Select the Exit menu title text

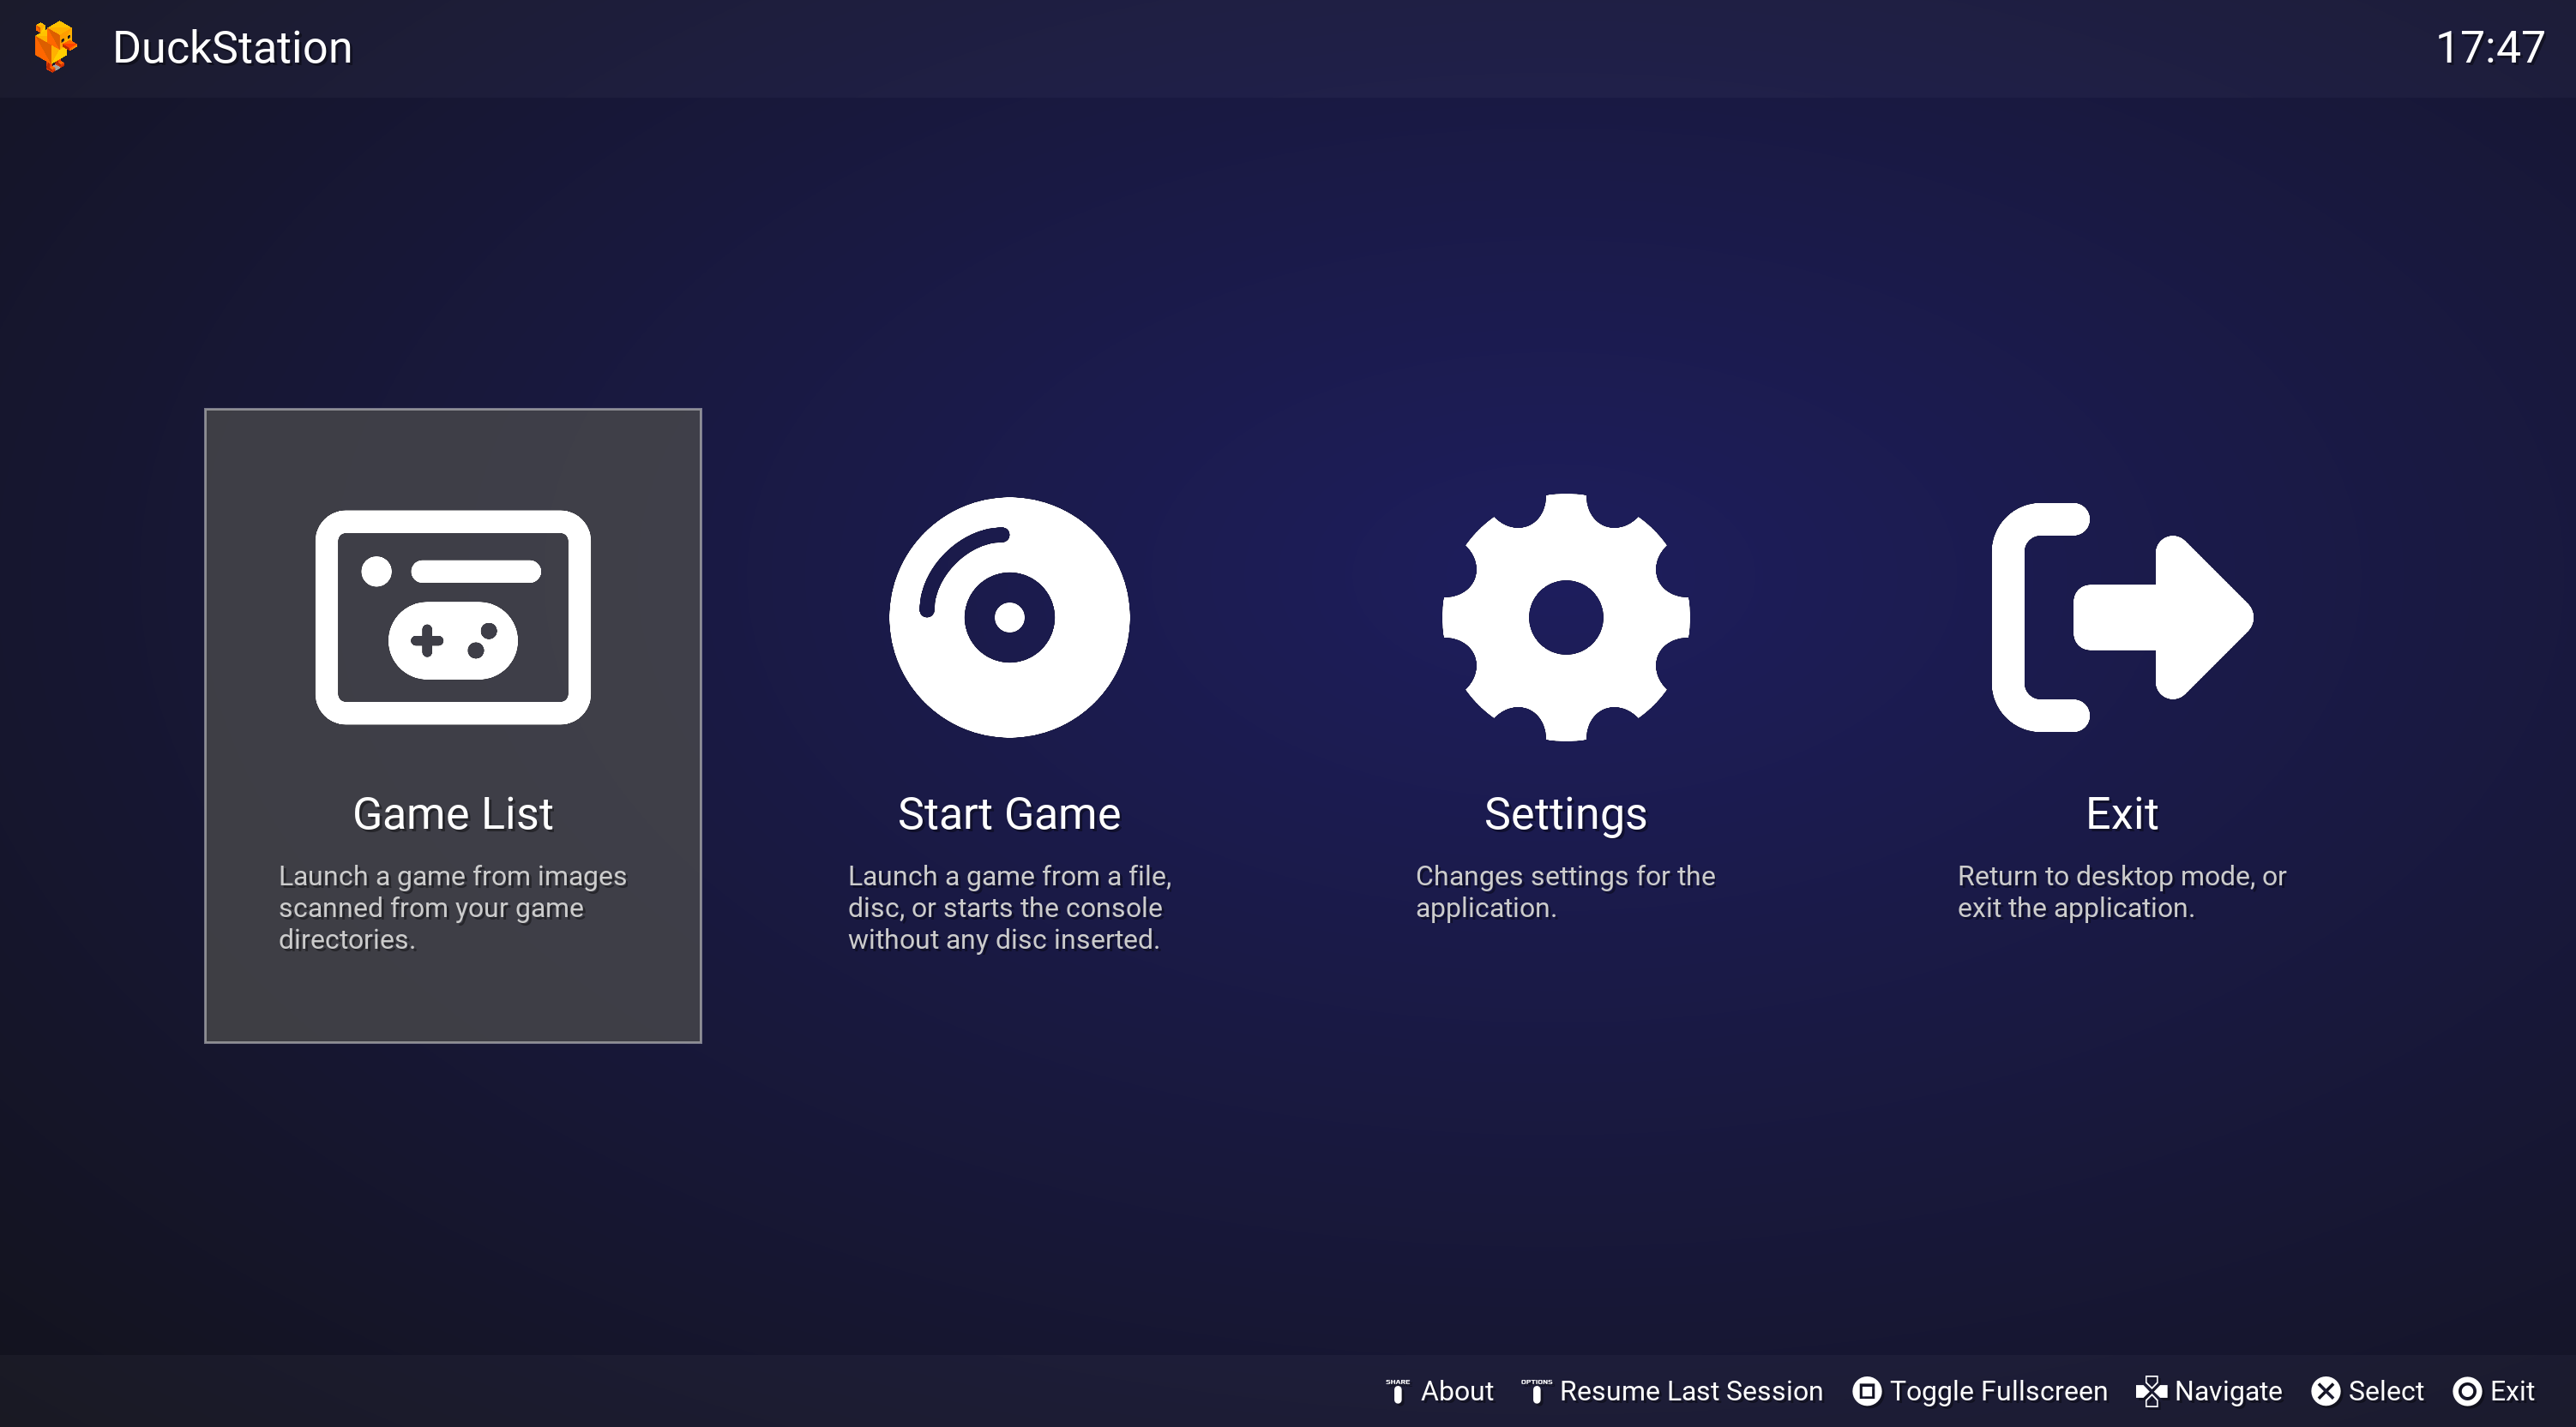[x=2121, y=813]
